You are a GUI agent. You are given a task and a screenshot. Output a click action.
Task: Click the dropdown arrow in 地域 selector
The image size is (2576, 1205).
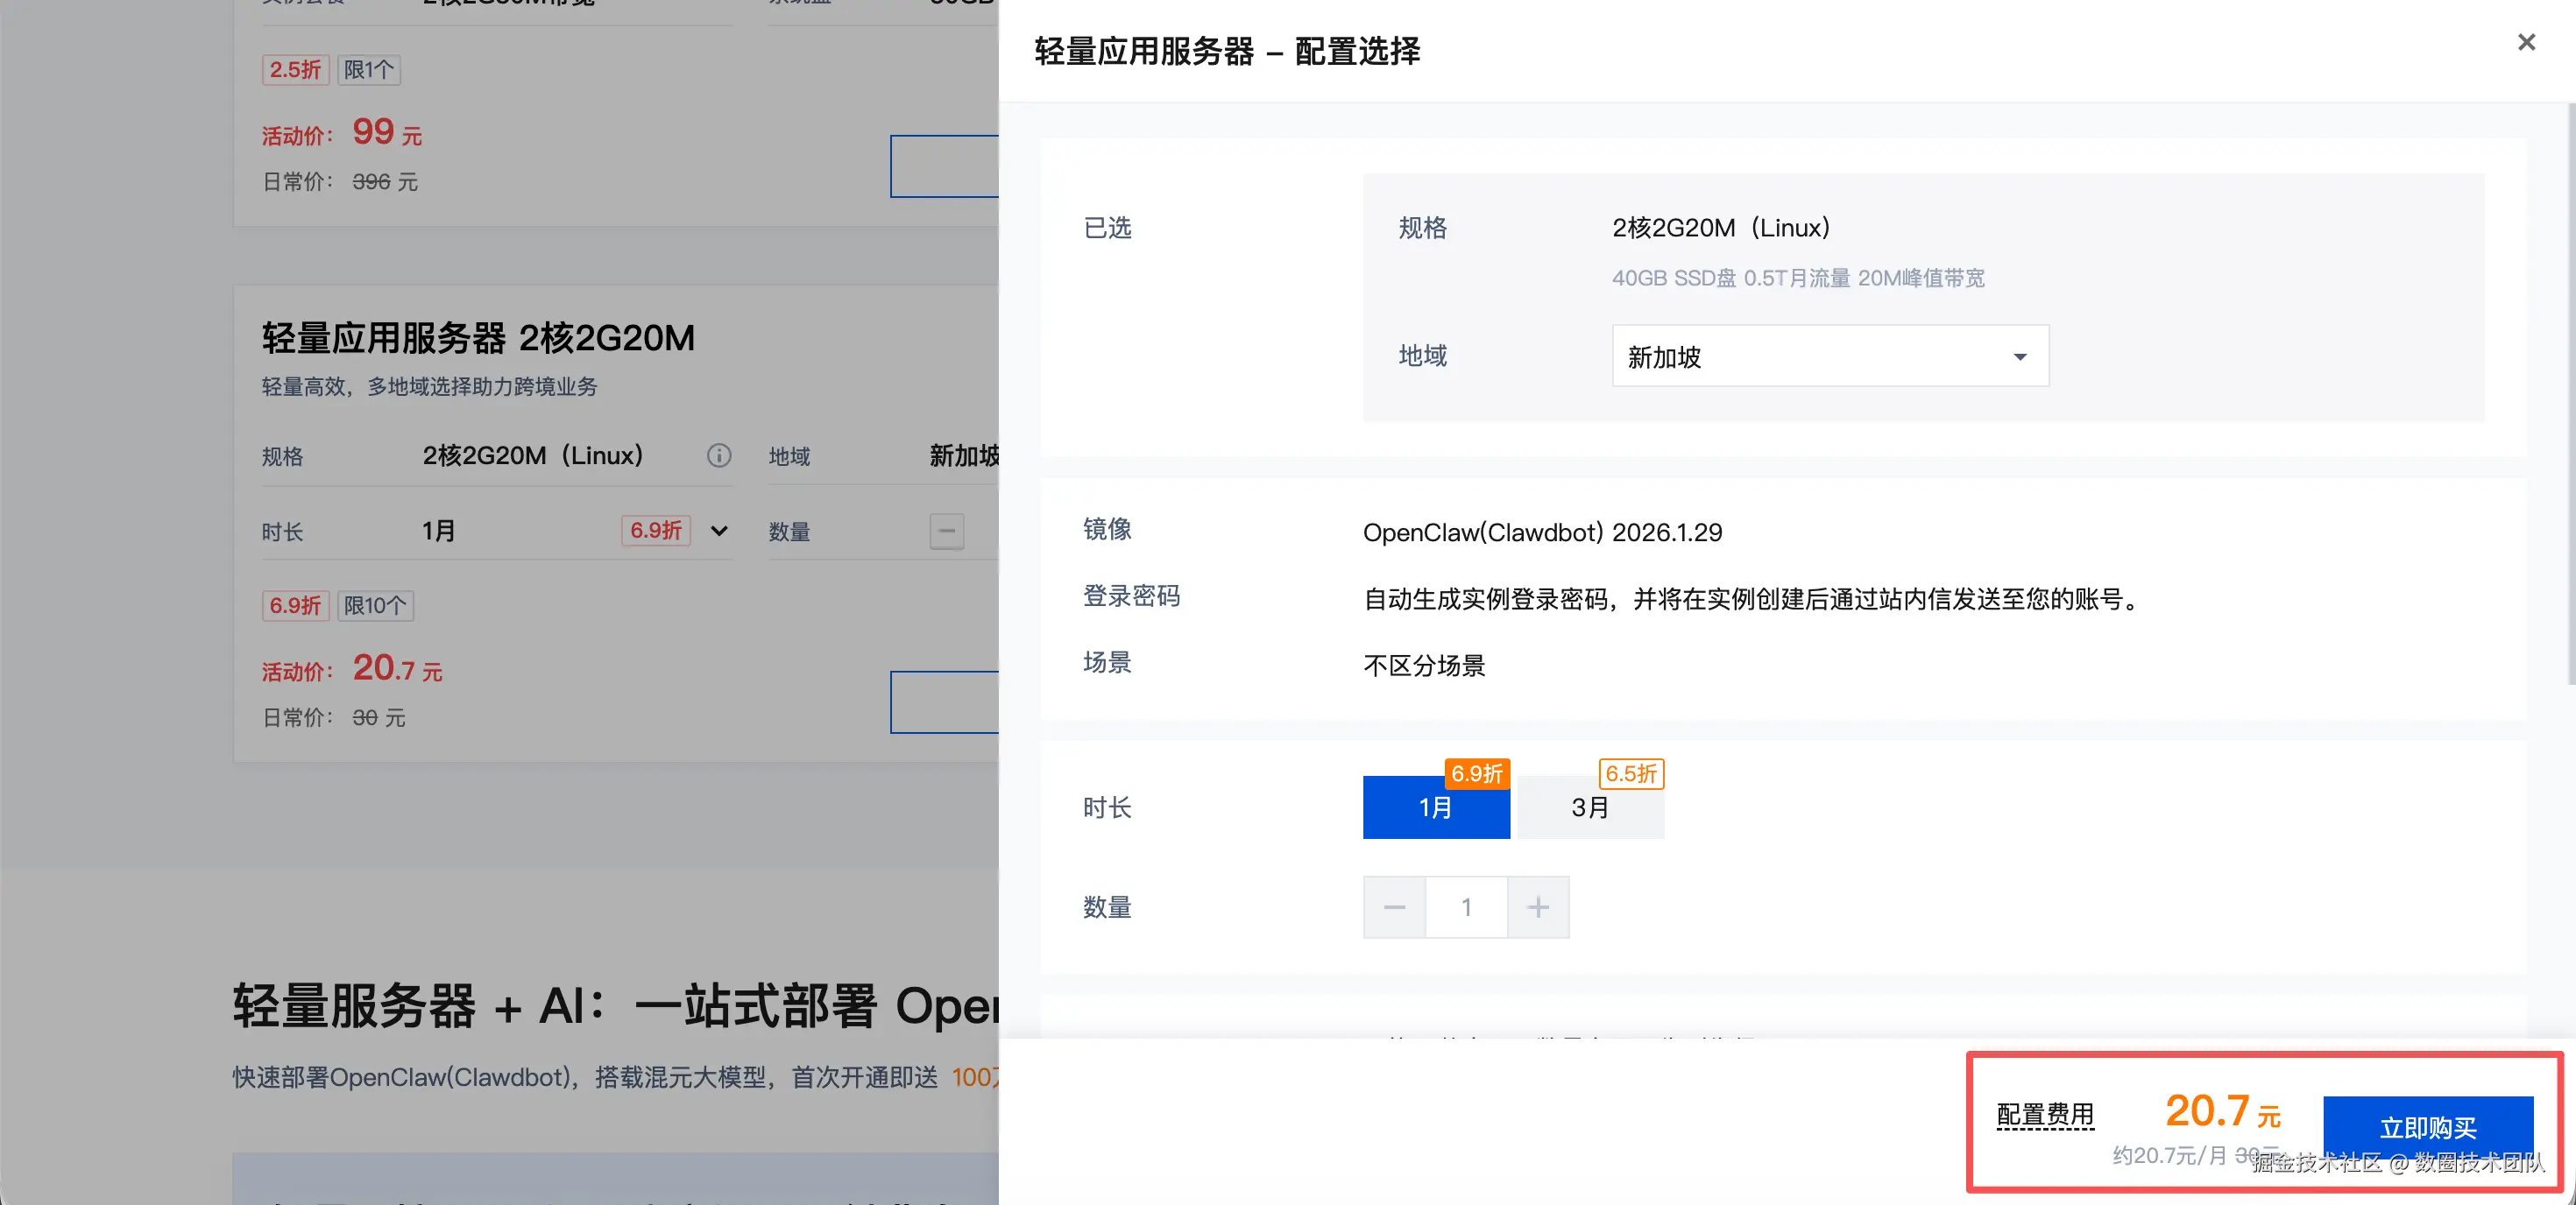coord(2019,356)
